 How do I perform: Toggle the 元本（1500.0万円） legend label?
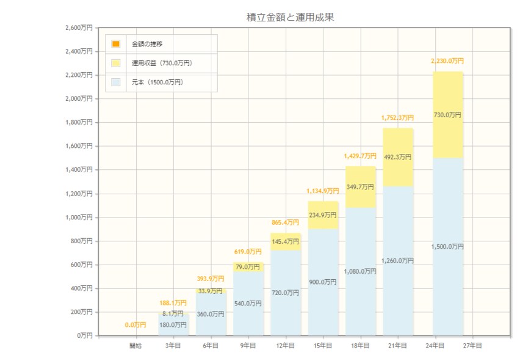(157, 82)
